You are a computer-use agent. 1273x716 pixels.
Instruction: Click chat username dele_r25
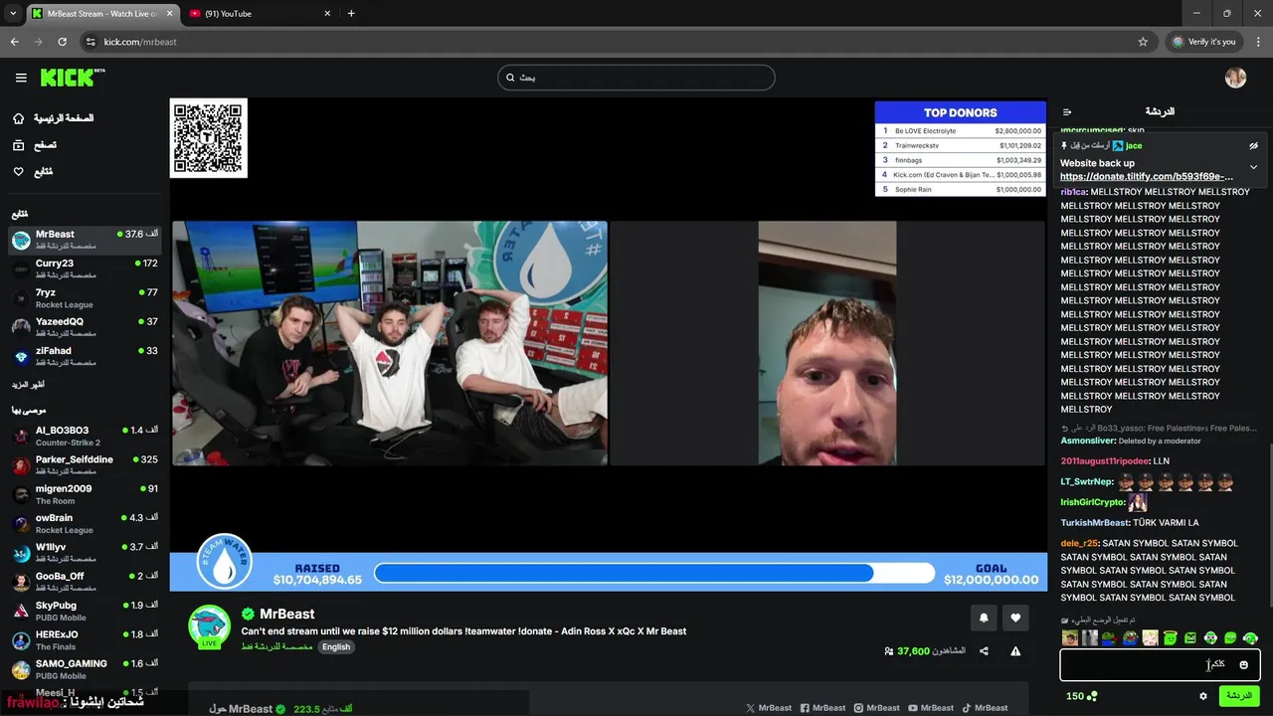pos(1079,543)
